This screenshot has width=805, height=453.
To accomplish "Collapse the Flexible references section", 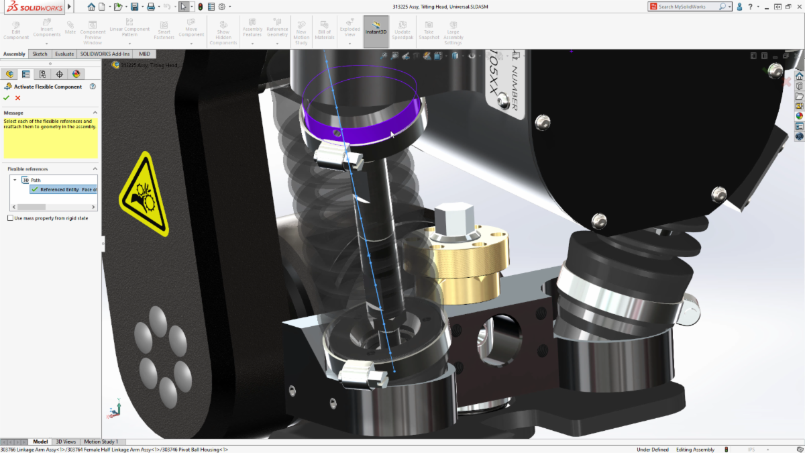I will click(95, 169).
